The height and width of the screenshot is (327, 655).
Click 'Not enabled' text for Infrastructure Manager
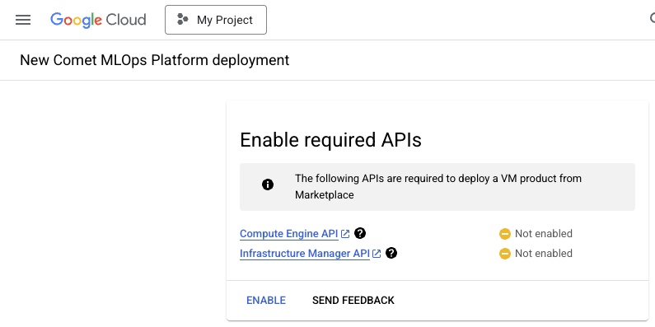click(x=544, y=254)
